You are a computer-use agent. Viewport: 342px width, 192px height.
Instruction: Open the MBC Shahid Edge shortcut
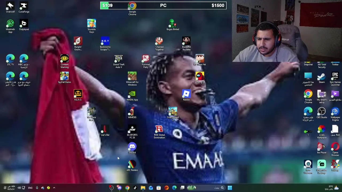[24, 62]
